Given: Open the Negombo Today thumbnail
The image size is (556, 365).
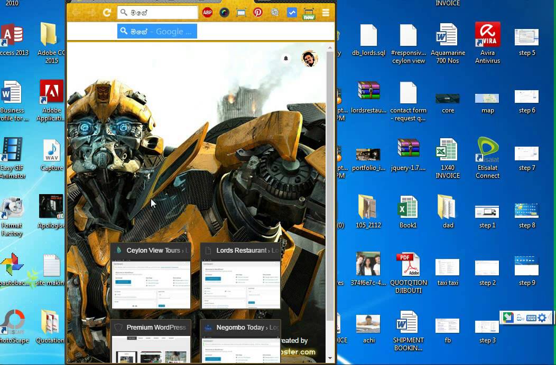Looking at the screenshot, I should (240, 341).
